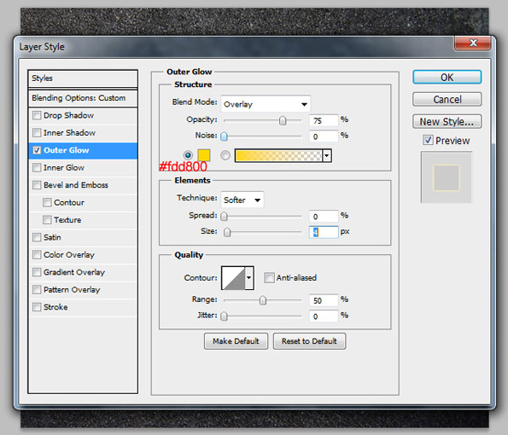Click the yellow-to-transparent gradient bar
The image size is (508, 435).
click(278, 156)
